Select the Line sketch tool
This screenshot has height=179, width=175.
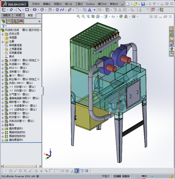pos(20,10)
